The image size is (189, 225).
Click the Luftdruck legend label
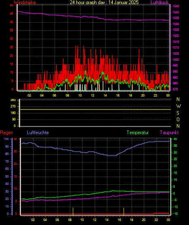(159, 2)
